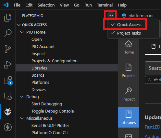Open PIO Home's Projects icon tab
This screenshot has height=138, width=161.
coord(129,70)
